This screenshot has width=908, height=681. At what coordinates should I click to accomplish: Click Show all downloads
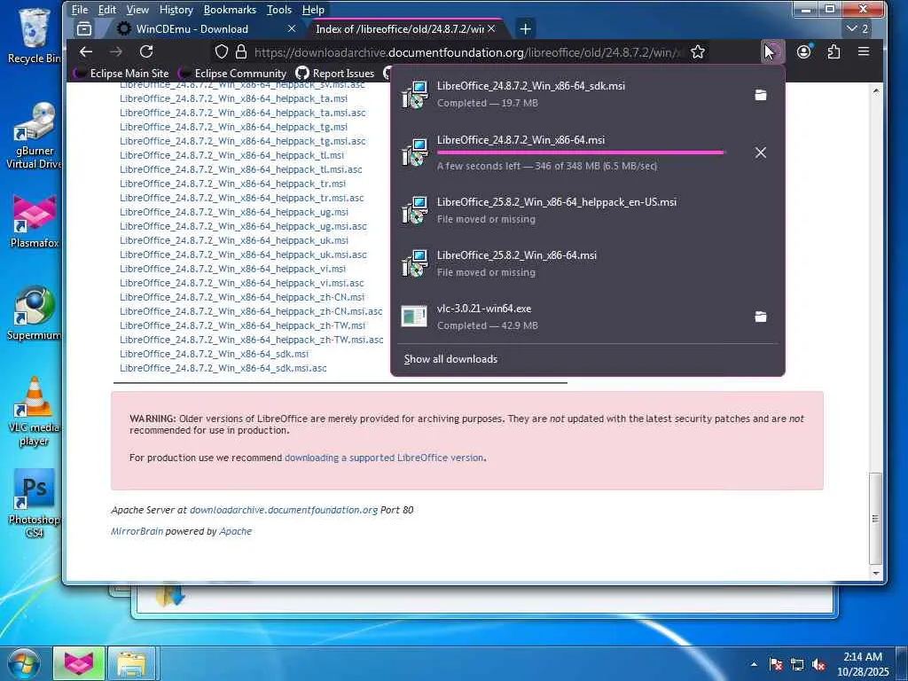pos(450,359)
